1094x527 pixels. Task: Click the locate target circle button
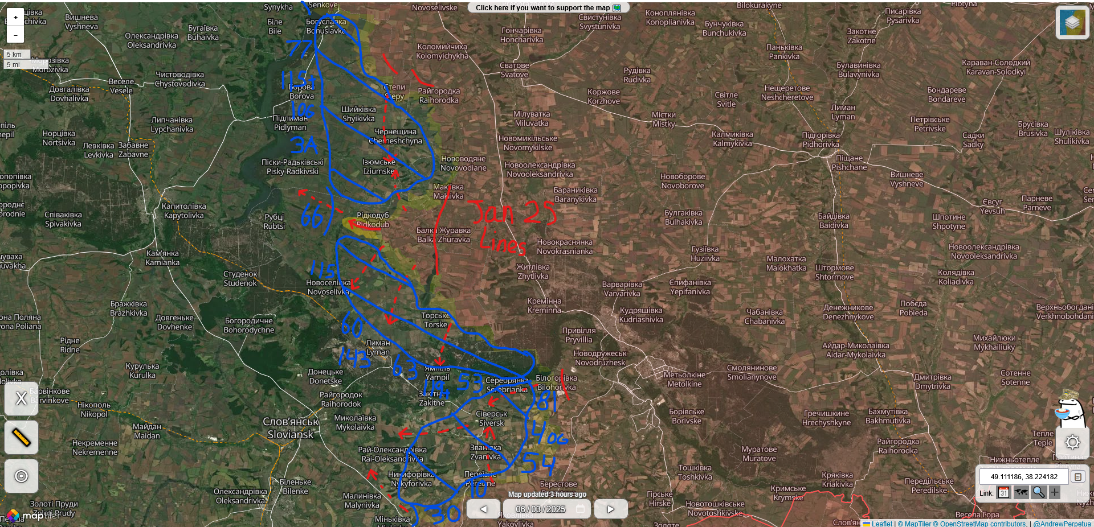pos(21,476)
